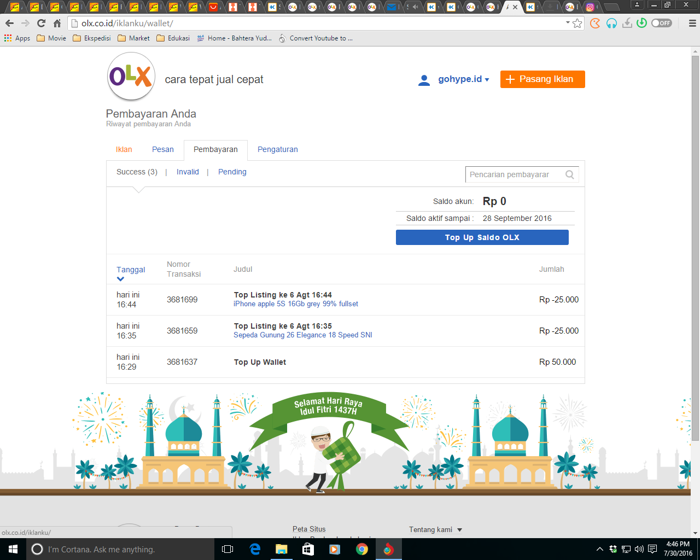This screenshot has width=700, height=560.
Task: Click transaction number 3681659
Action: tap(182, 331)
